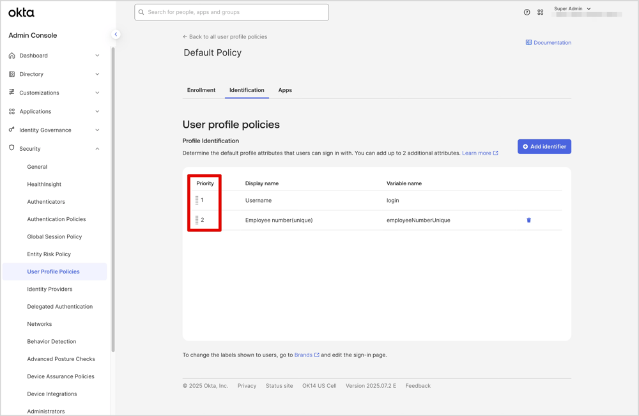Select User Profile Policies in sidebar
This screenshot has height=416, width=639.
pos(54,272)
